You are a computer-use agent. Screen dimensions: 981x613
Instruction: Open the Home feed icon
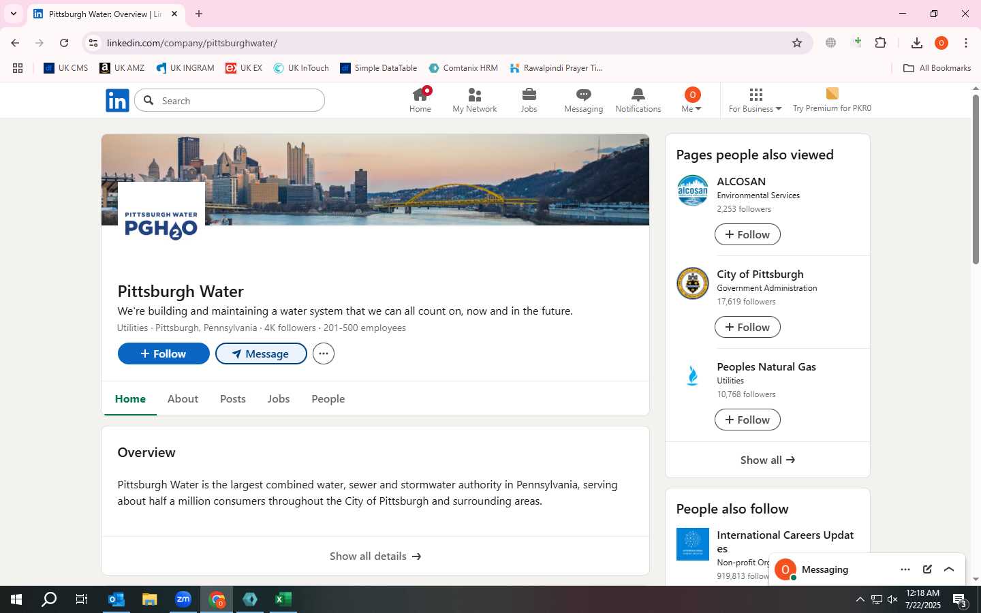(x=420, y=100)
